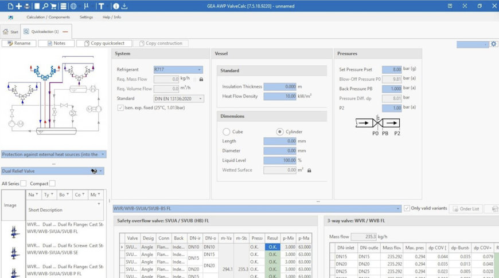Open the Settings menu

(x=86, y=17)
